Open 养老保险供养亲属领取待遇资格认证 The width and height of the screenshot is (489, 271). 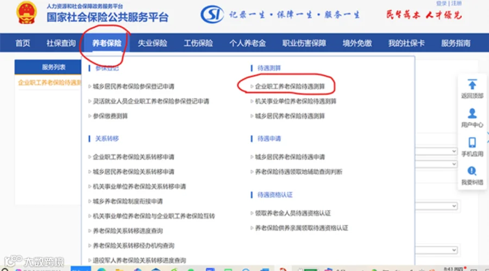pos(302,228)
